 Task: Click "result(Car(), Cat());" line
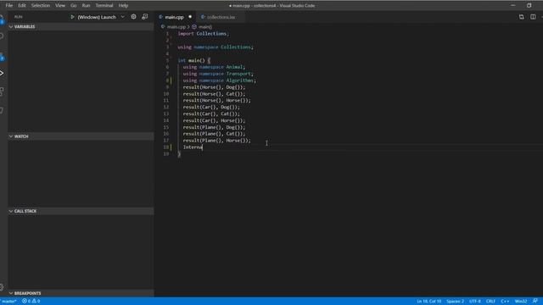pyautogui.click(x=211, y=114)
